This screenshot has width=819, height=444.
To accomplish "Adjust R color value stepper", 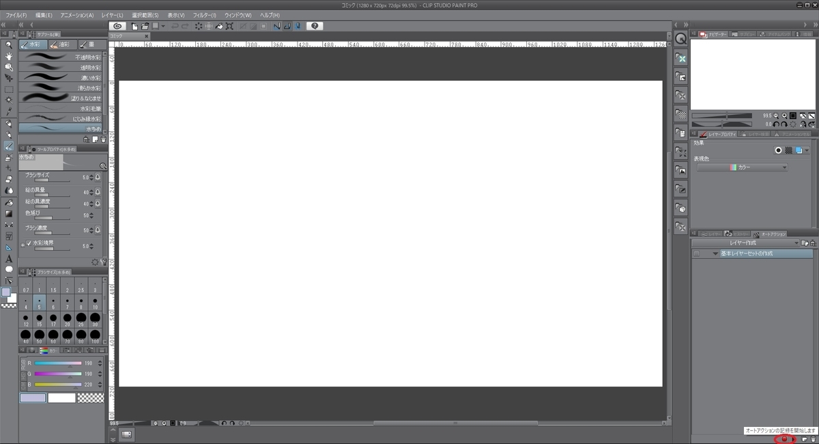I will coord(100,363).
